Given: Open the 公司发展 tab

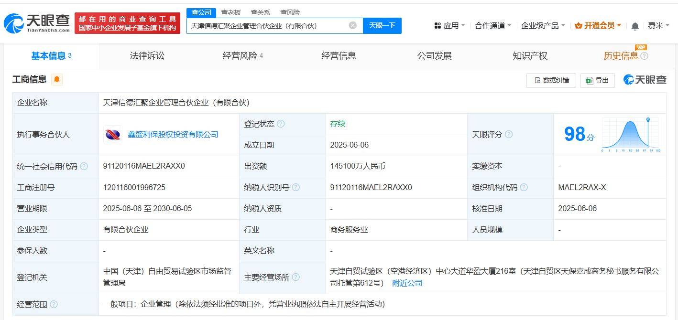Looking at the screenshot, I should tap(434, 56).
